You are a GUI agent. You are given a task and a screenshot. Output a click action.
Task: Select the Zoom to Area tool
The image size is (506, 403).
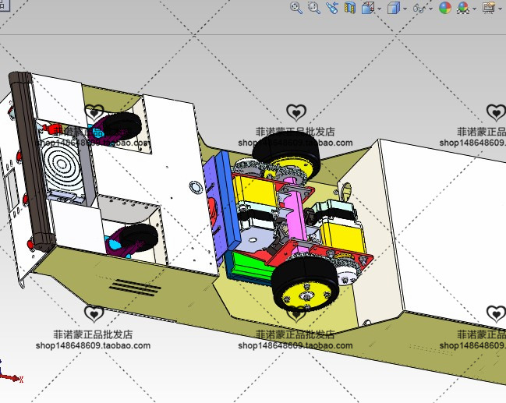pyautogui.click(x=313, y=8)
